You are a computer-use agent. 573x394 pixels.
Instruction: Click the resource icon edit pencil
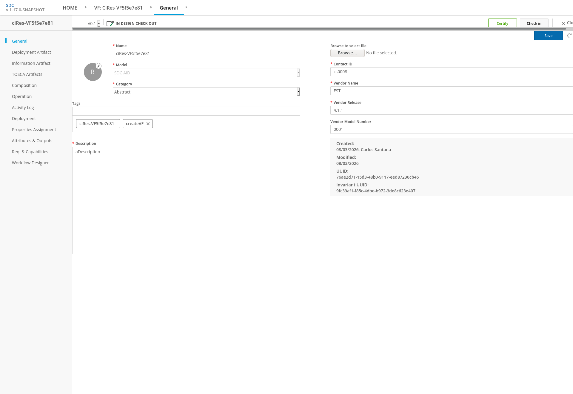(98, 66)
